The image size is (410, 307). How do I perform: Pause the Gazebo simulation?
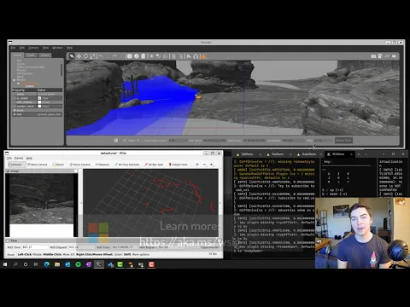(116, 141)
